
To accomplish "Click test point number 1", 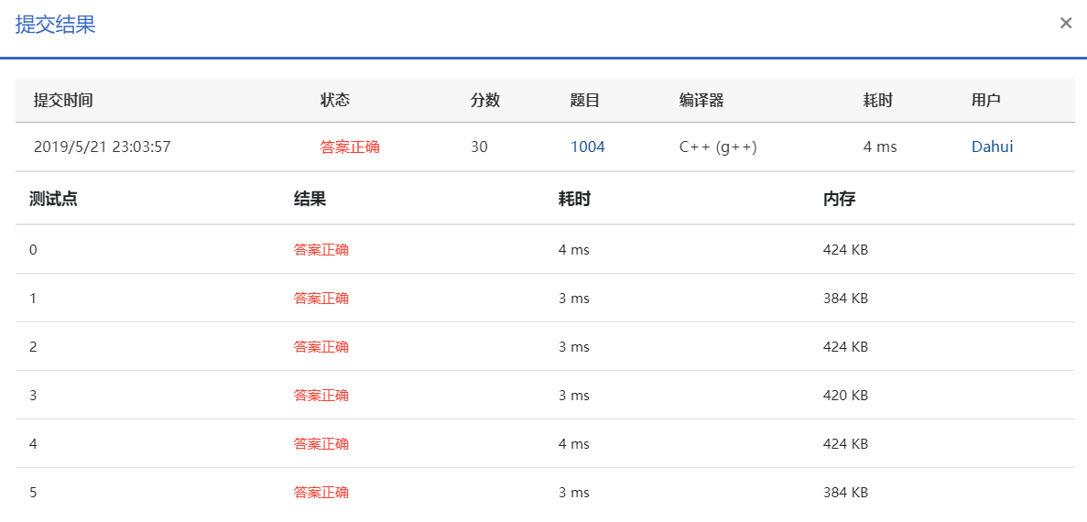I will pyautogui.click(x=33, y=298).
